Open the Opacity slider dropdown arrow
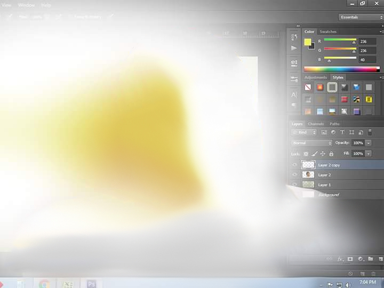Screen dimensions: 384x288 click(x=369, y=143)
